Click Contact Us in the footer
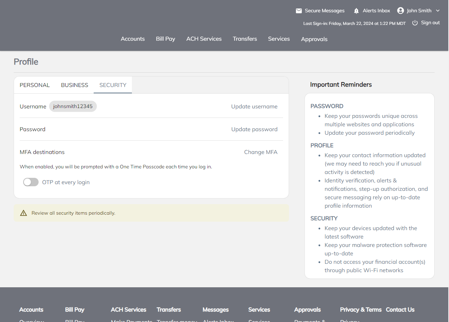449x322 pixels. (x=400, y=309)
